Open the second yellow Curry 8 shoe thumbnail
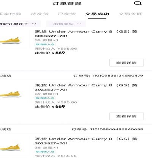This screenshot has width=152, height=158. (11, 94)
